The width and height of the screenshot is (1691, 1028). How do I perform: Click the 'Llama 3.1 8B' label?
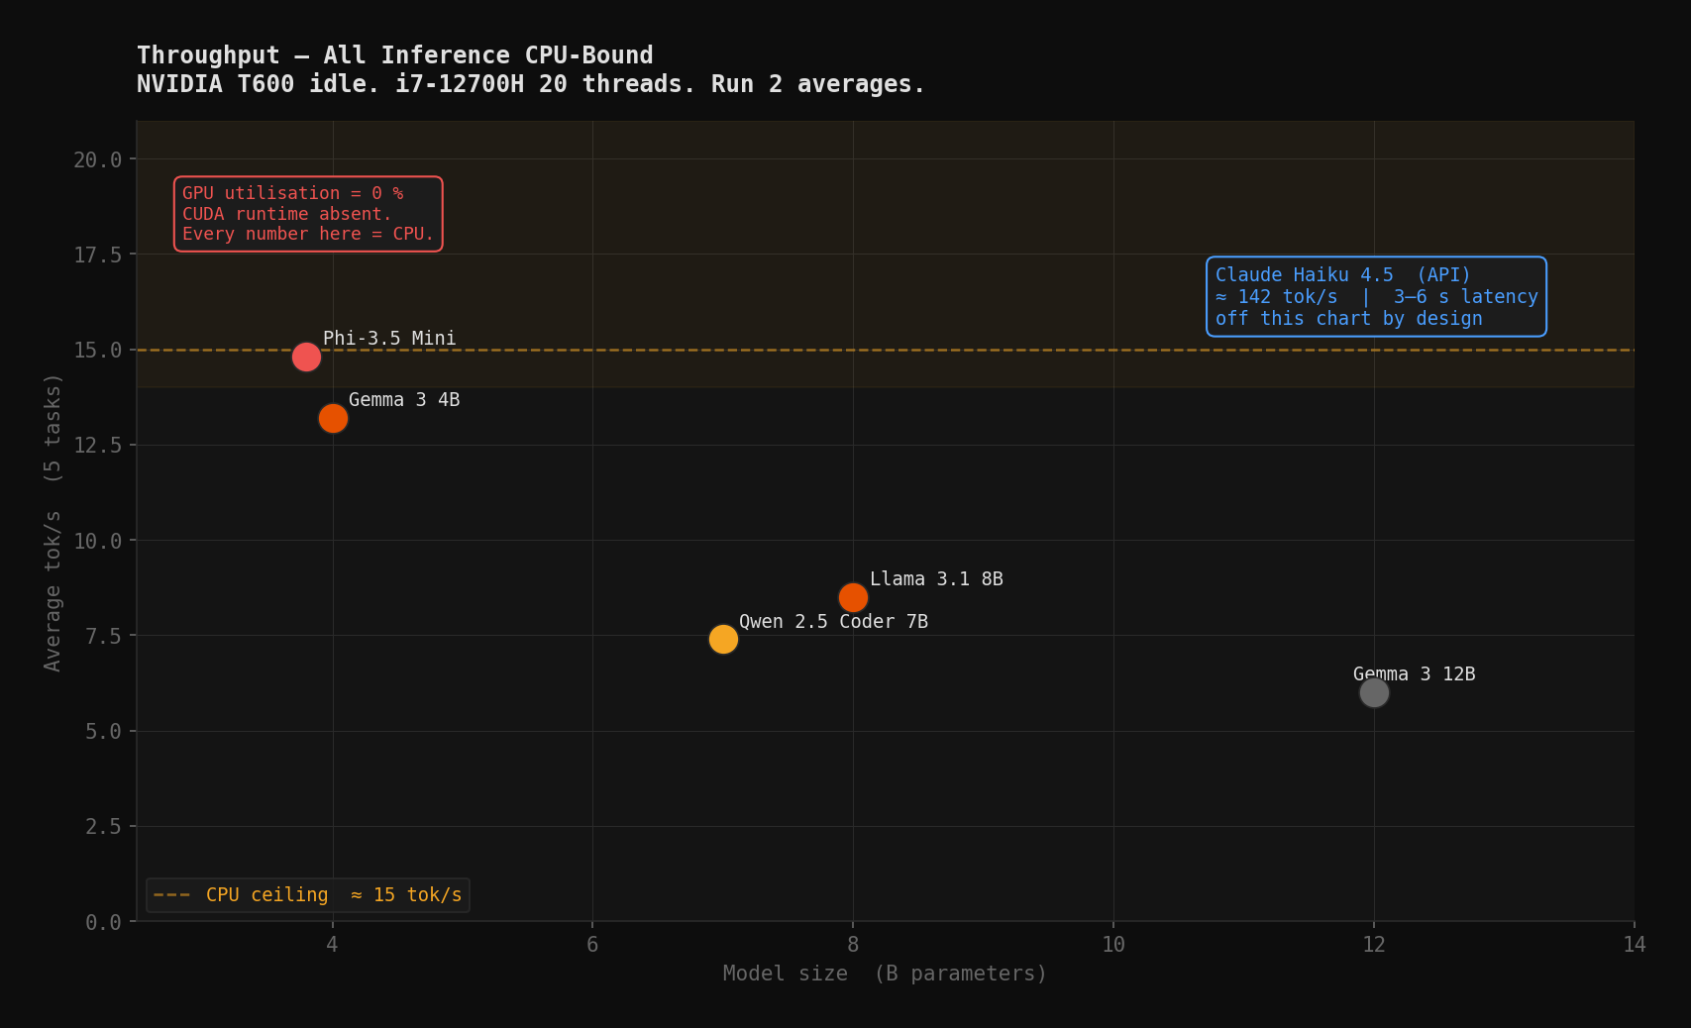coord(936,579)
